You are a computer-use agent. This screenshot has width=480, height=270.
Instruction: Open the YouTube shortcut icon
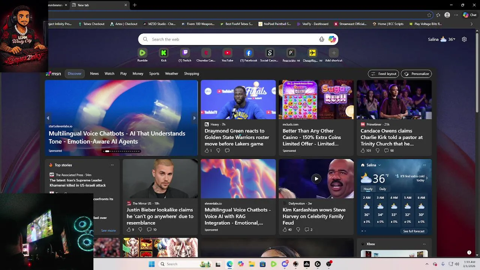(227, 53)
